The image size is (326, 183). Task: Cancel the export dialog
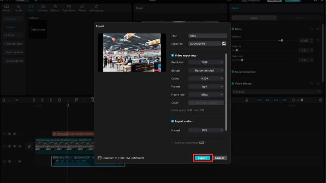[x=219, y=158]
